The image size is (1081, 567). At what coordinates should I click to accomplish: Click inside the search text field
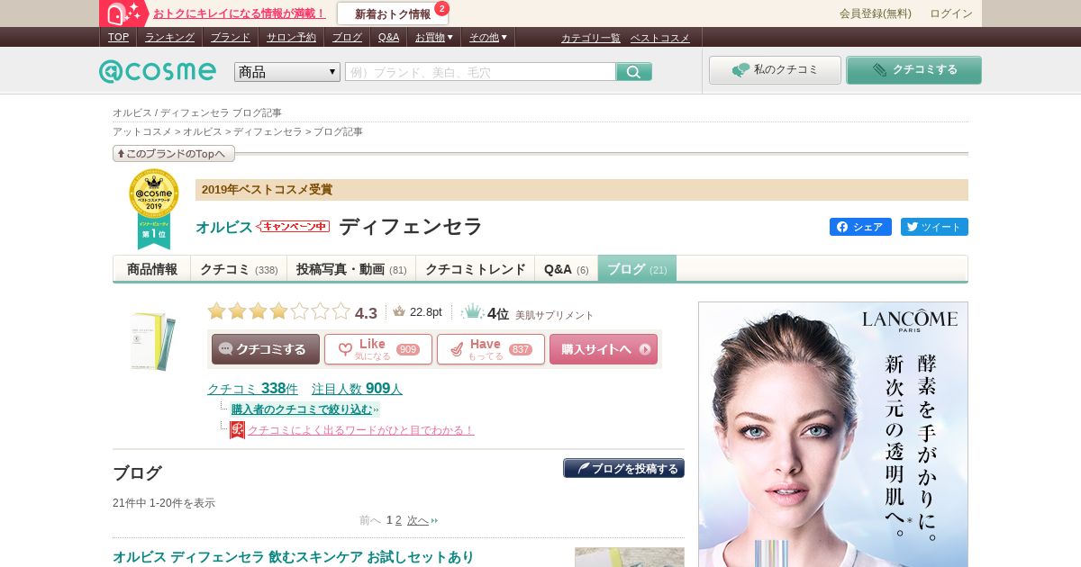click(x=480, y=72)
